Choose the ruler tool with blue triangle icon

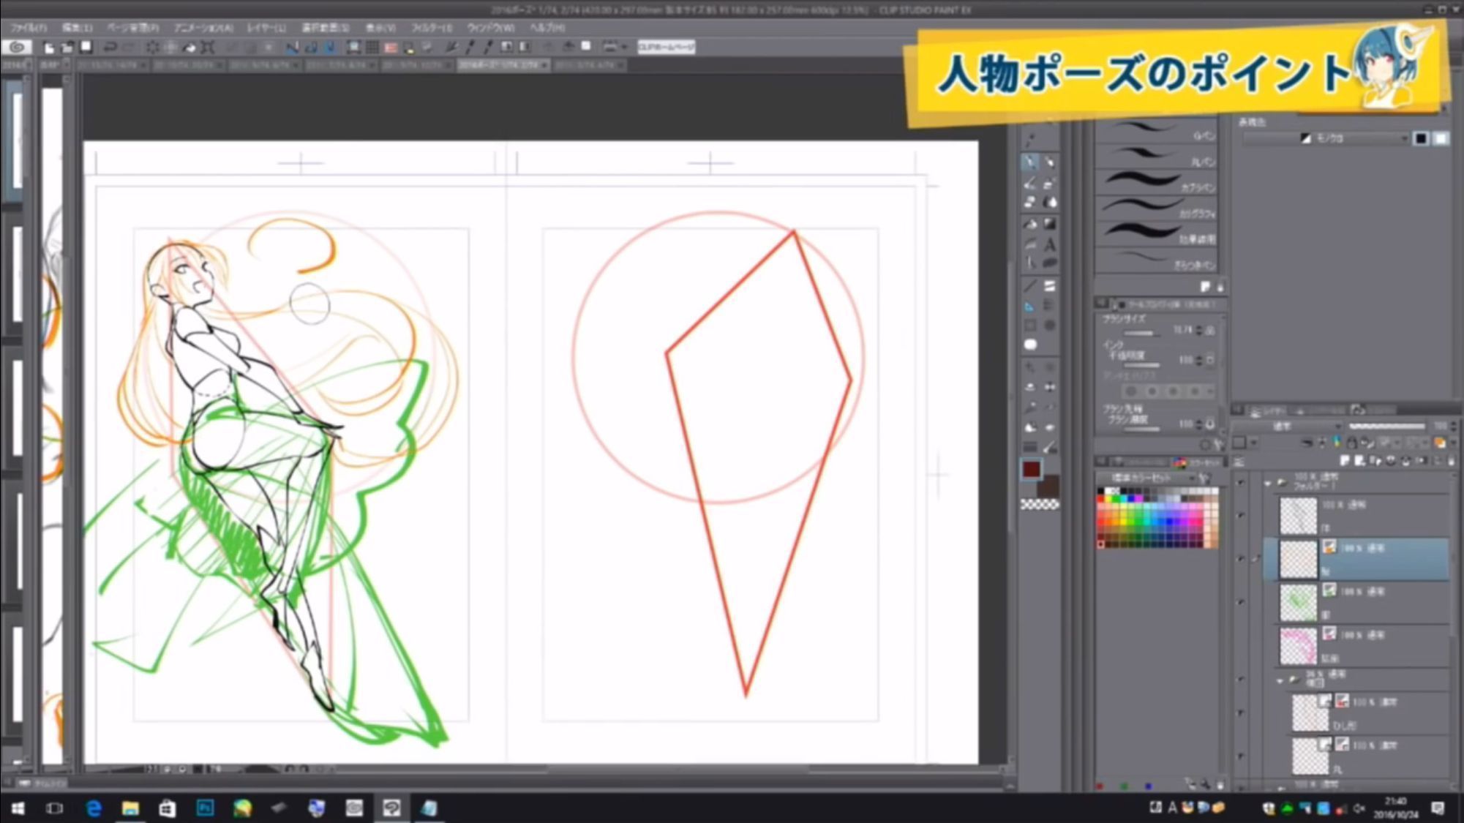(x=1030, y=306)
